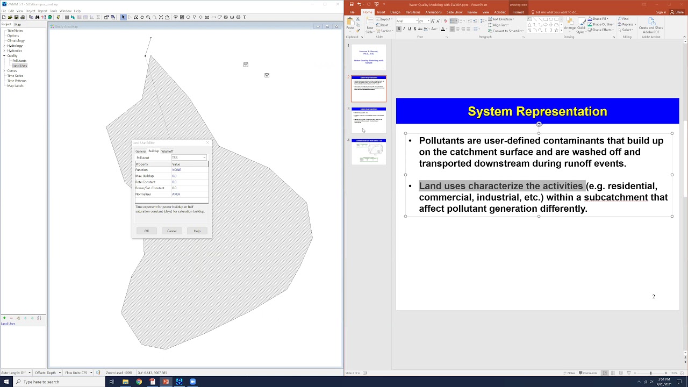The image size is (688, 387).
Task: Click Help in Land Use Editor
Action: click(x=197, y=231)
